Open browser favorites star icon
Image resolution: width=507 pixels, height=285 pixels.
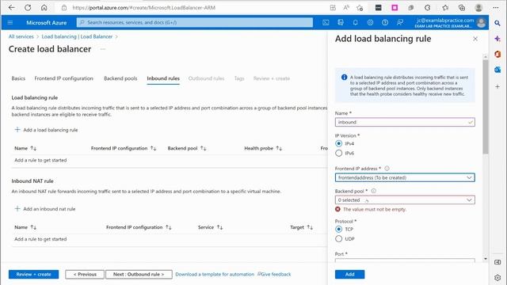pos(445,7)
